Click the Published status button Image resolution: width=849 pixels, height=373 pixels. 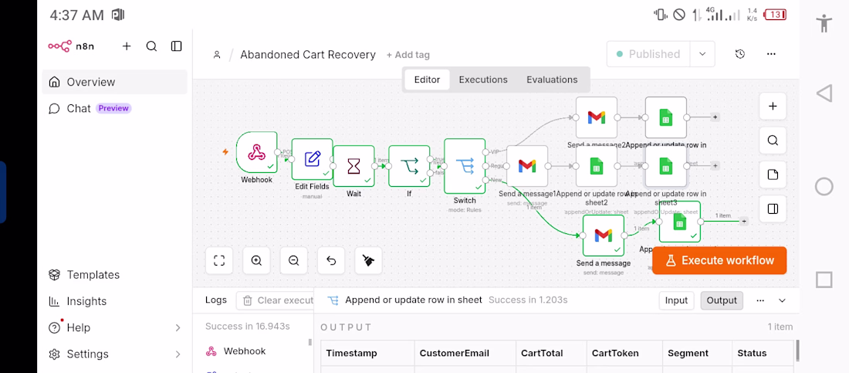[x=648, y=54]
